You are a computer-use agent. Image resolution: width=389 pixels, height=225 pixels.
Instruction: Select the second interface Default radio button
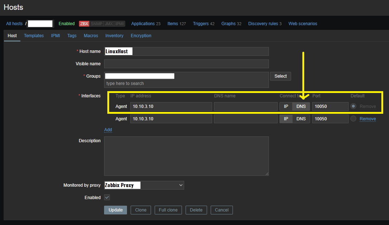[353, 119]
